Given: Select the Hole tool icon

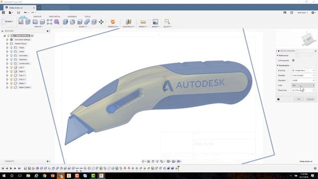Looking at the screenshot, I should [42, 22].
